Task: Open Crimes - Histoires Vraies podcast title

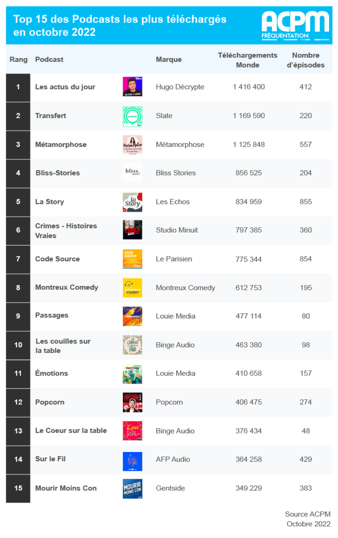Action: pos(66,230)
